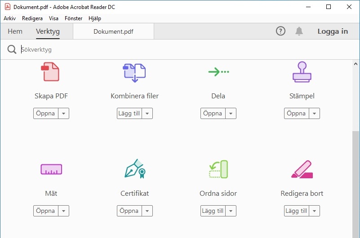
Task: Click Öppna under Certifikat
Action: click(x=129, y=211)
